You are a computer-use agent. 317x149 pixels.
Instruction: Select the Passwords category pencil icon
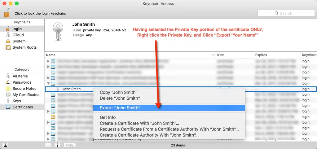point(8,82)
